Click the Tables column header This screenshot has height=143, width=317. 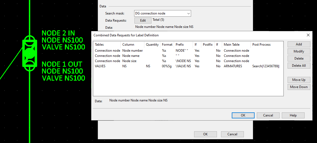(100, 45)
